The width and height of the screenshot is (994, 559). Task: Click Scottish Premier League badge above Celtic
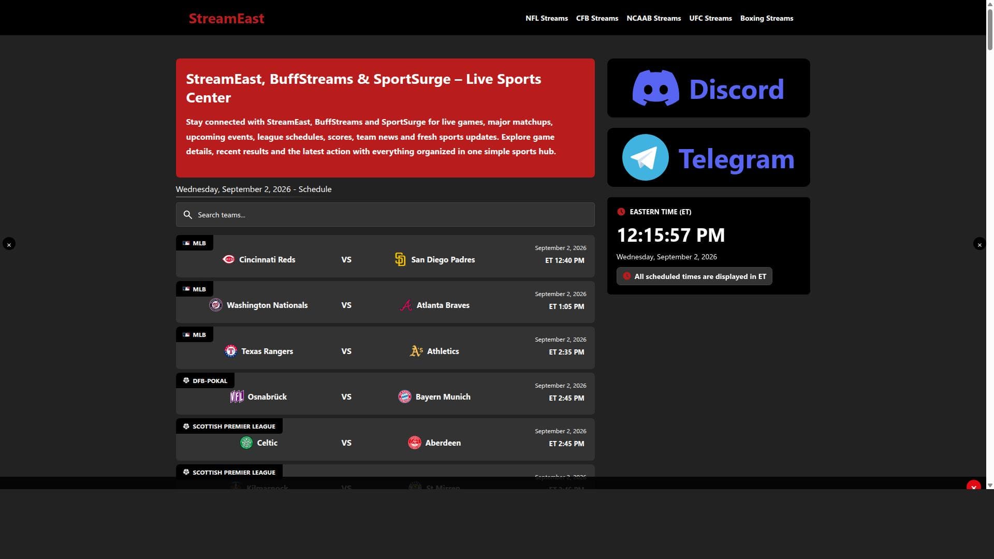(229, 426)
